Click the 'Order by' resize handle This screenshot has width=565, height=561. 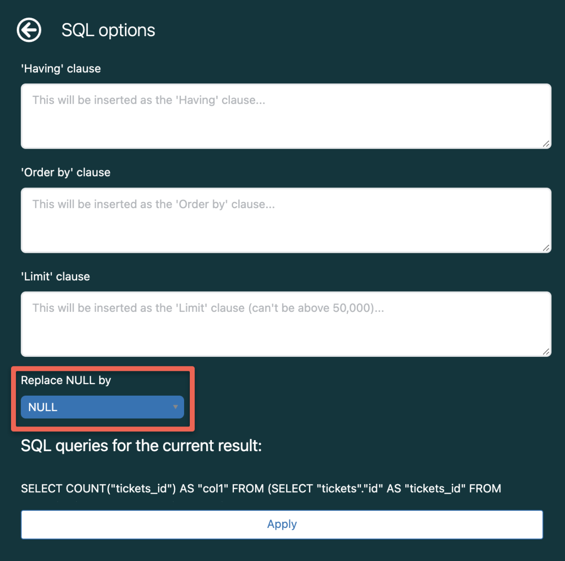546,248
